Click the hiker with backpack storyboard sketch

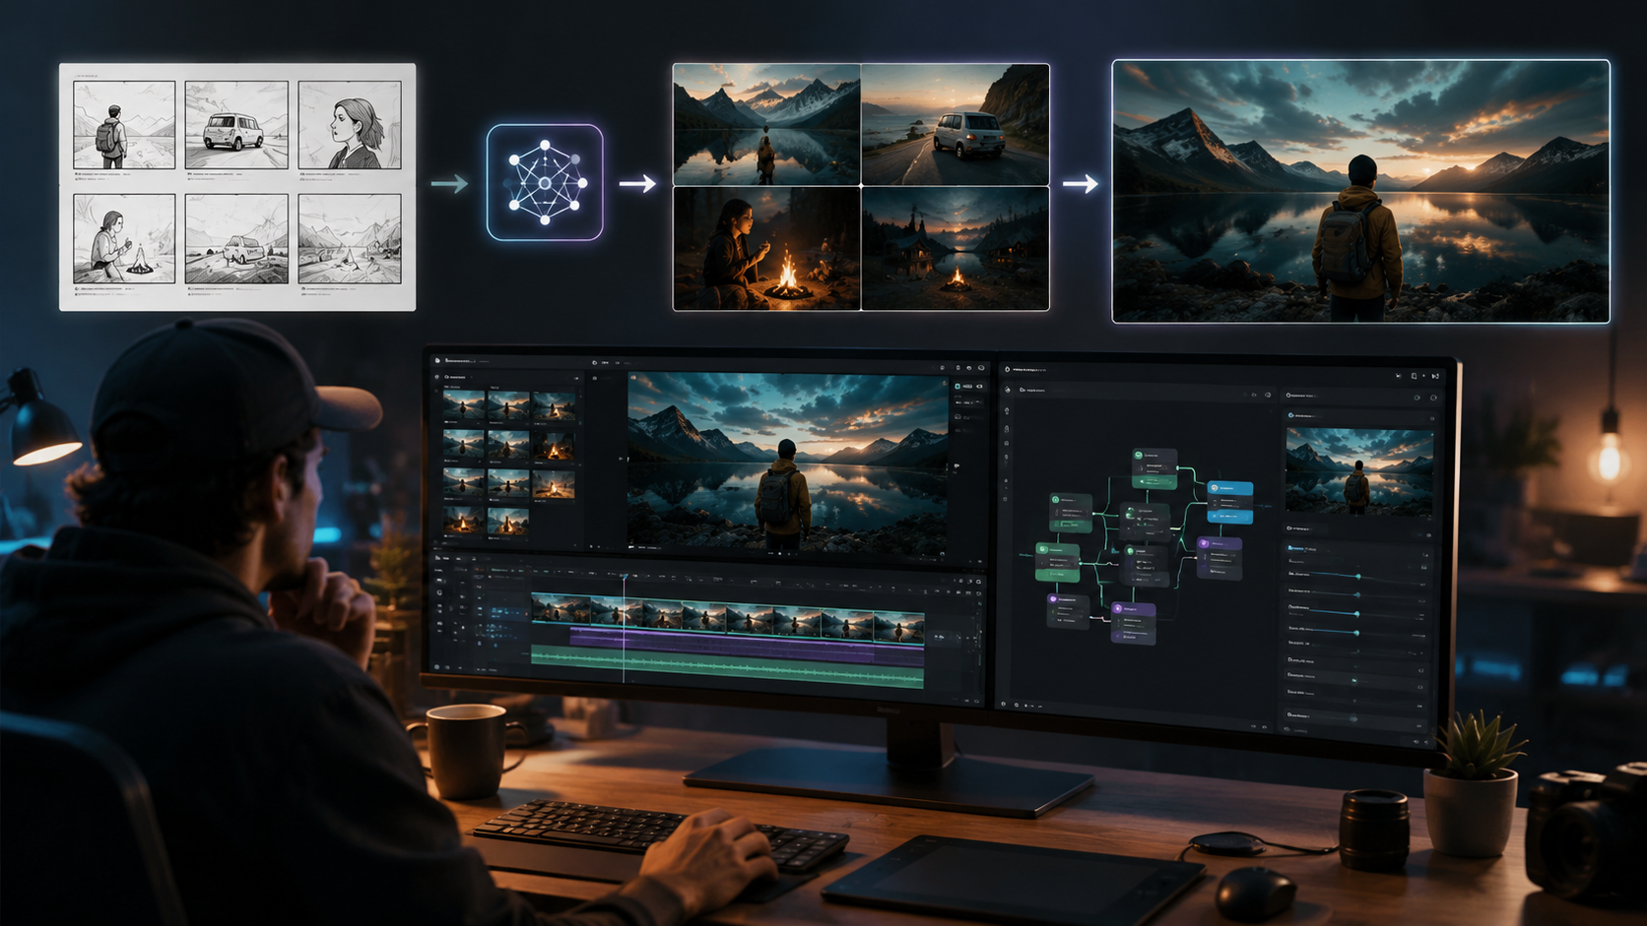click(124, 125)
